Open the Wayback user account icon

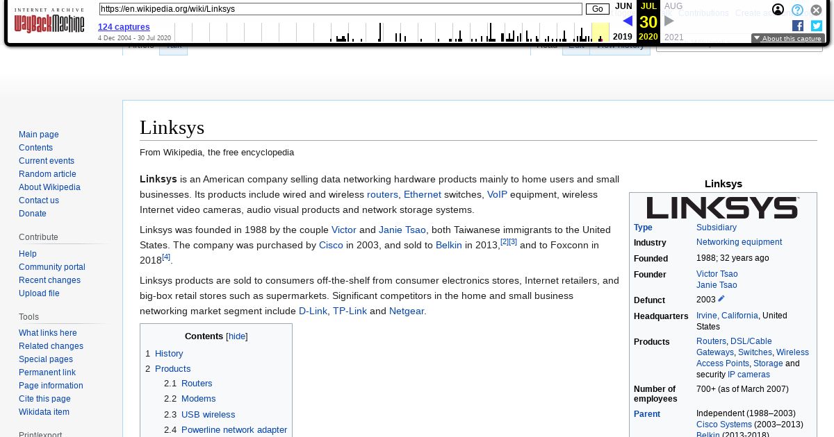(778, 10)
